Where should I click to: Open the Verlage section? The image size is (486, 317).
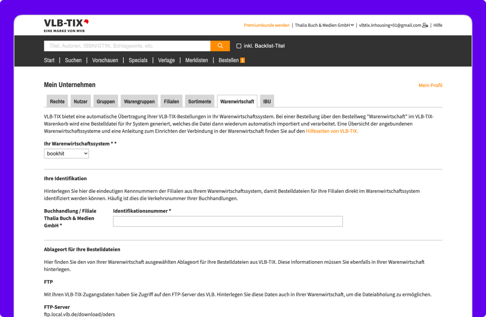click(166, 60)
